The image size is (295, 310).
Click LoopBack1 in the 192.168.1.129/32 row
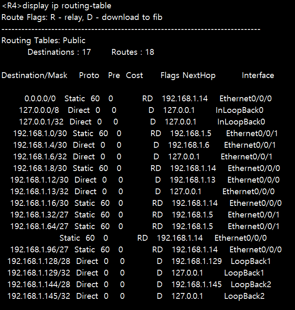pyautogui.click(x=244, y=273)
